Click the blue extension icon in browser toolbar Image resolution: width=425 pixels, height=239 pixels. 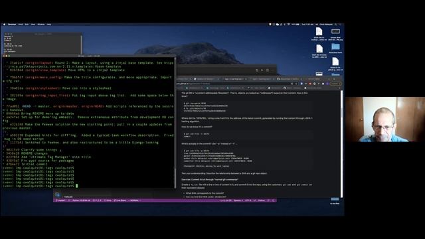(301, 84)
